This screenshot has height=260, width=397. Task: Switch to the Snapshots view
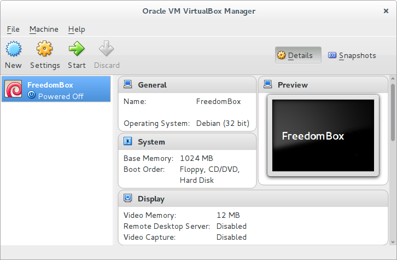point(352,55)
